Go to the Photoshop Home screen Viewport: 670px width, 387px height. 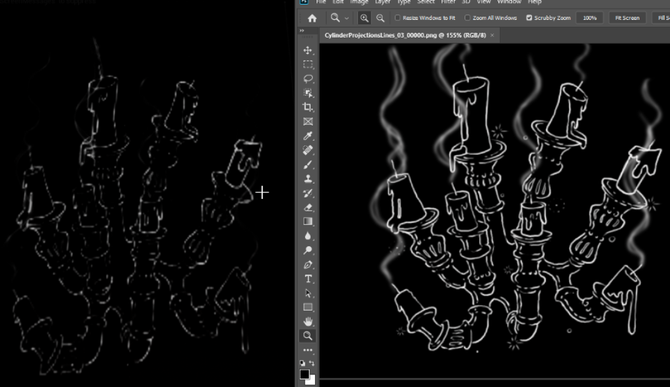pyautogui.click(x=313, y=18)
